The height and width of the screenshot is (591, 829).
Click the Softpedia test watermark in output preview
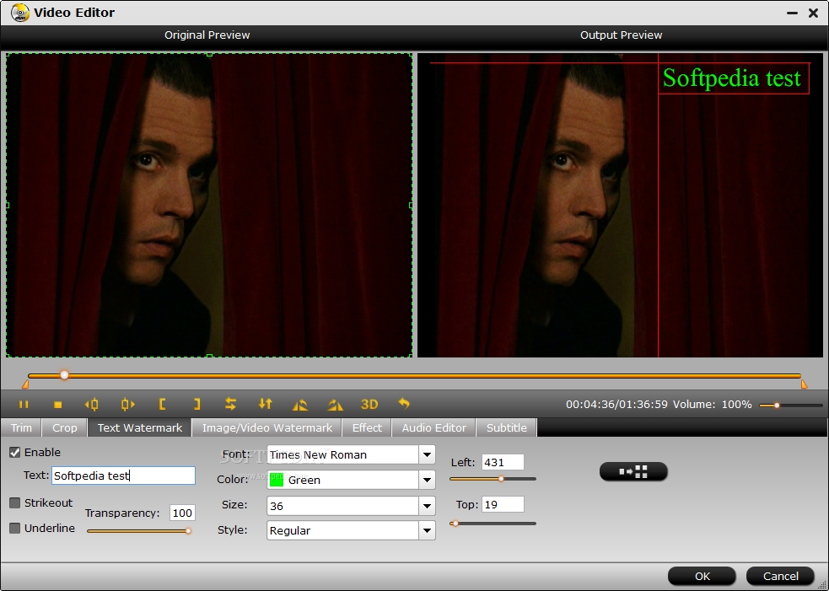(x=732, y=78)
